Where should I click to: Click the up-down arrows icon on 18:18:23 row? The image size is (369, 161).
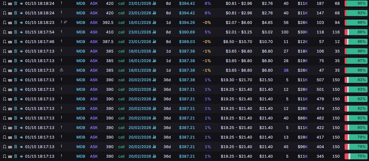[65, 22]
